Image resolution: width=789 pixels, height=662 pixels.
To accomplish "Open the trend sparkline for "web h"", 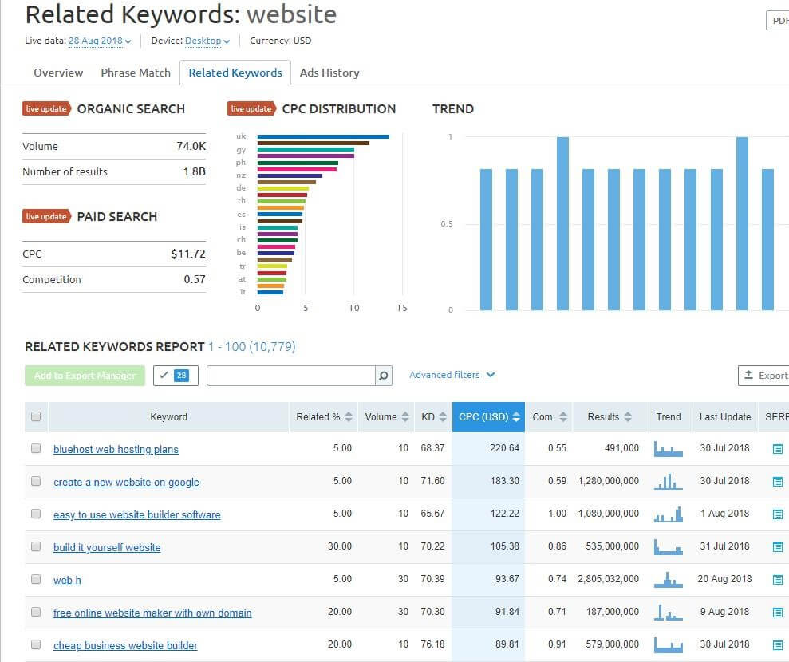I will [668, 580].
